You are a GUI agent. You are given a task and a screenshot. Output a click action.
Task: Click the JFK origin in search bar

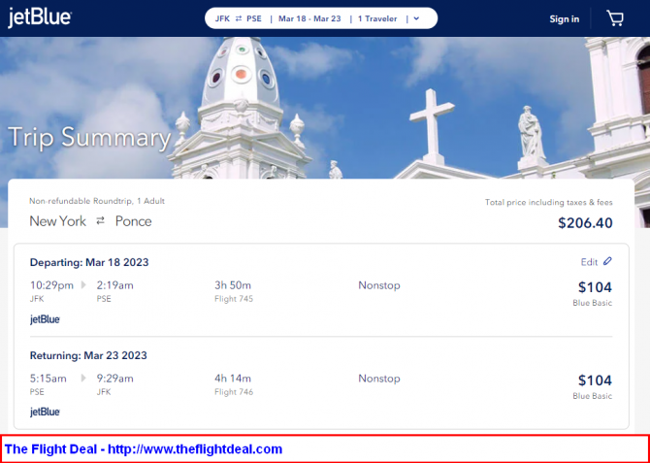pos(222,18)
